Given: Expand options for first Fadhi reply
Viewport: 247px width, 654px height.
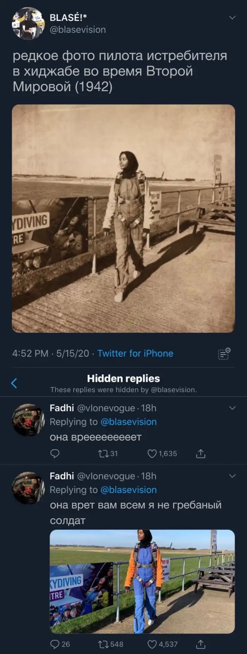Looking at the screenshot, I should 232,408.
